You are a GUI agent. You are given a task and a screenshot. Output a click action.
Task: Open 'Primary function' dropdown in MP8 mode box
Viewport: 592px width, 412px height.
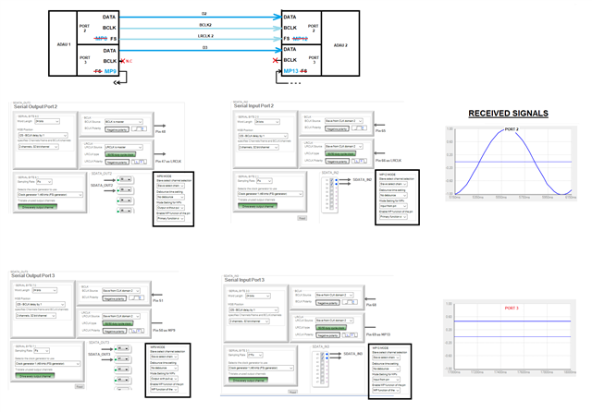[x=170, y=219]
